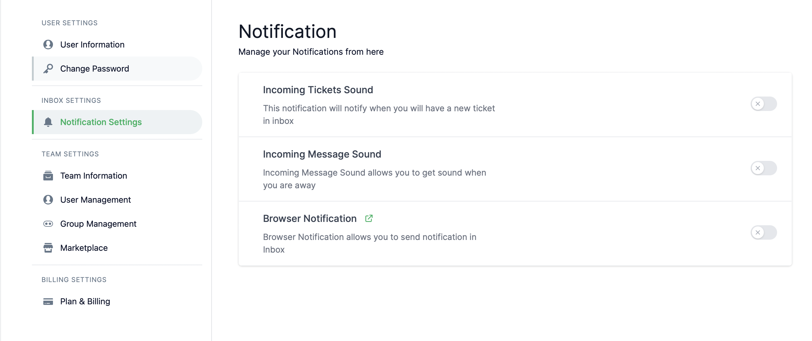Turn on Incoming Message Sound toggle
The height and width of the screenshot is (341, 812).
click(763, 168)
